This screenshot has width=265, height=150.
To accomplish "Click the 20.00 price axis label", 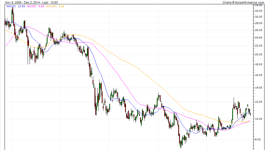I will (x=259, y=55).
